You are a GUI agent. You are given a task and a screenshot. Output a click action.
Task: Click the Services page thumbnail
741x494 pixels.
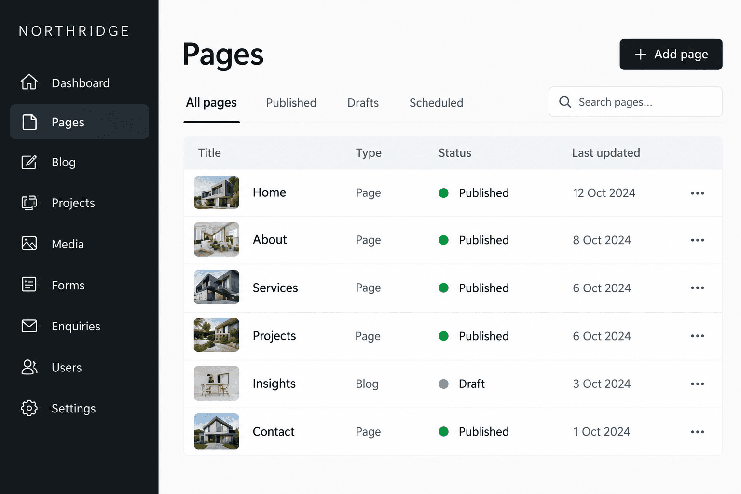217,287
